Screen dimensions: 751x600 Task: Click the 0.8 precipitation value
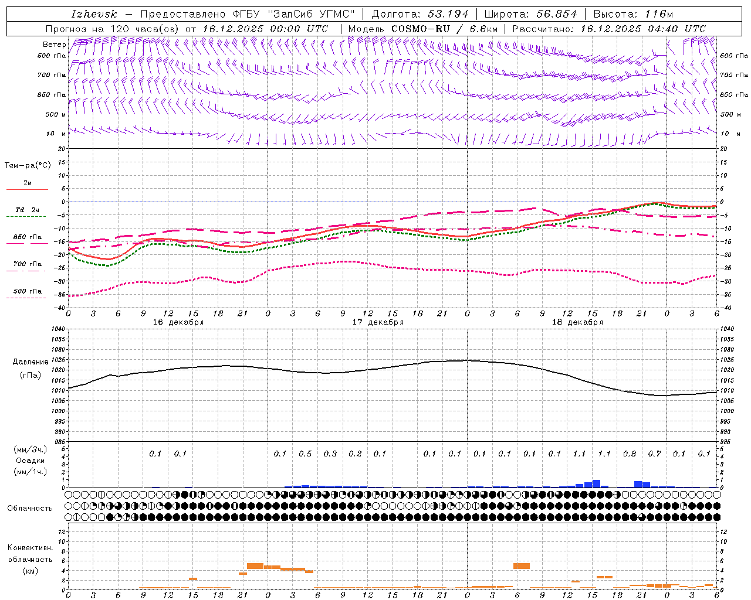click(x=630, y=454)
